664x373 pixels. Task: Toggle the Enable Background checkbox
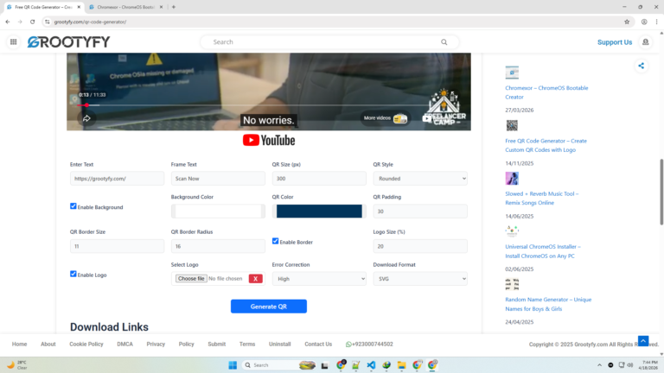pyautogui.click(x=73, y=206)
